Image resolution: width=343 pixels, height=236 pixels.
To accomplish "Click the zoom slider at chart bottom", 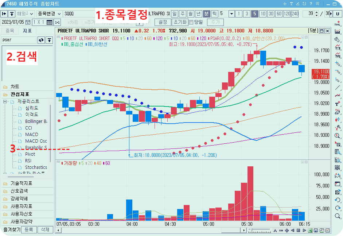I will (260, 230).
